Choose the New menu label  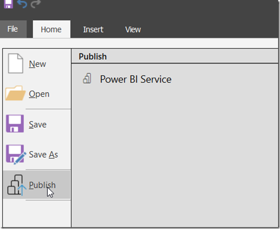tap(37, 64)
